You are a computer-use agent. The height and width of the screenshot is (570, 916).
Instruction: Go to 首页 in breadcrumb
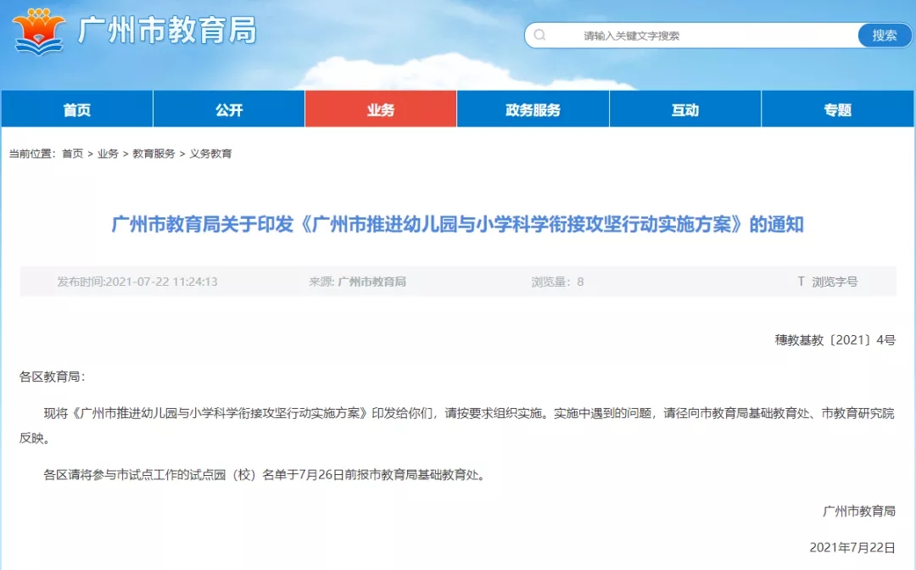tap(72, 154)
